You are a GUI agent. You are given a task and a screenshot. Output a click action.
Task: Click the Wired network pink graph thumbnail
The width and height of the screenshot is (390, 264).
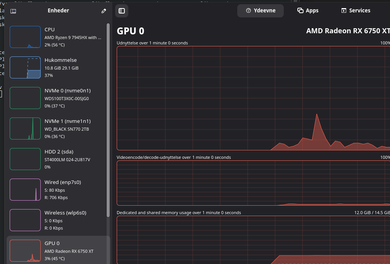tap(25, 190)
